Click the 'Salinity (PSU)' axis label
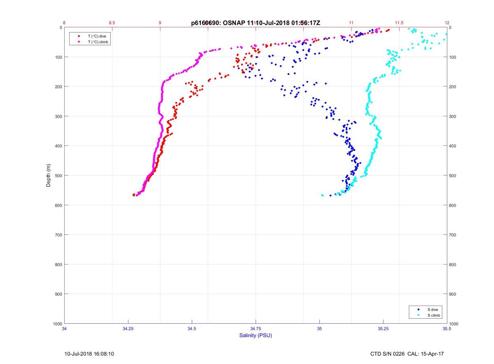This screenshot has height=364, width=494. (256, 335)
